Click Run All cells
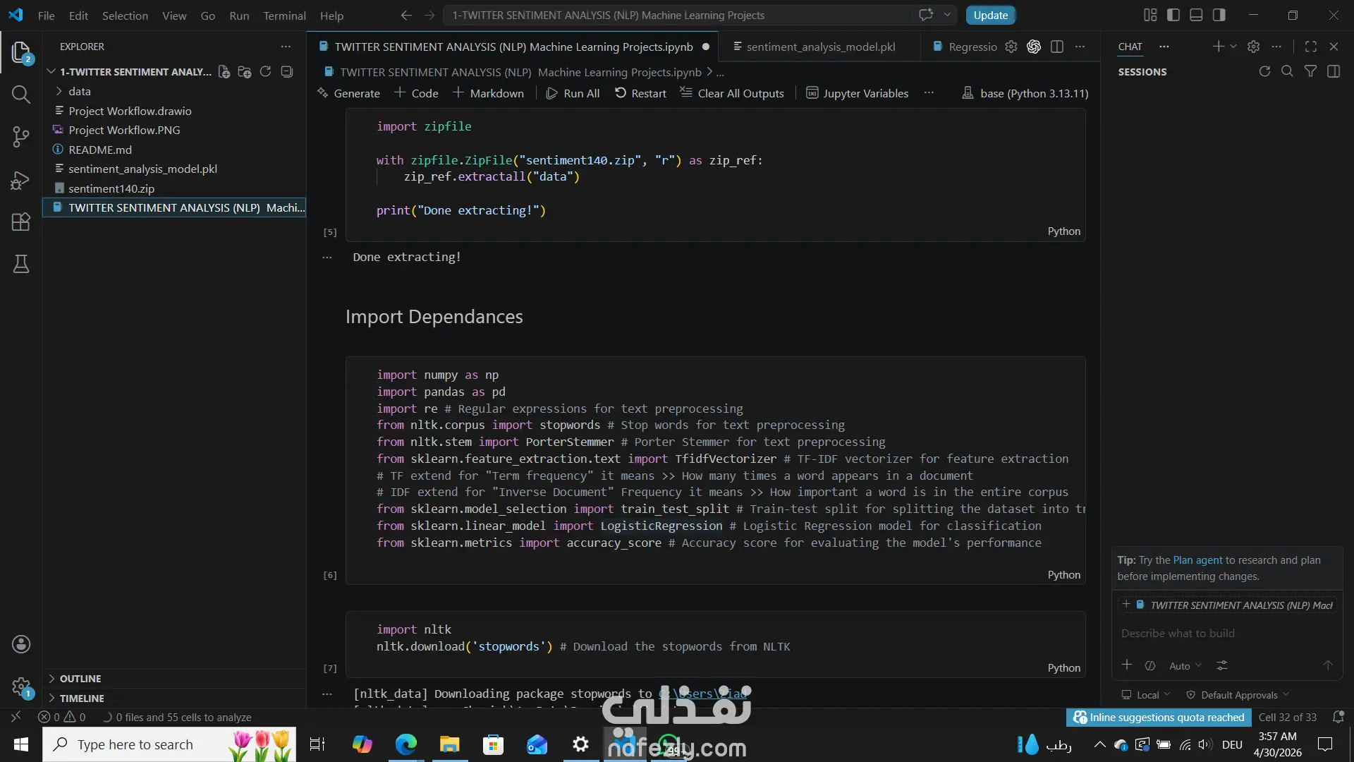This screenshot has width=1354, height=762. 573,93
